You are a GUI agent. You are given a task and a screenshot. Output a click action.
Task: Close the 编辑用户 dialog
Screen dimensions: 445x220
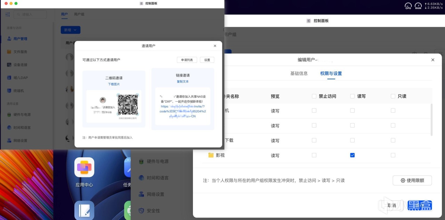pos(433,60)
